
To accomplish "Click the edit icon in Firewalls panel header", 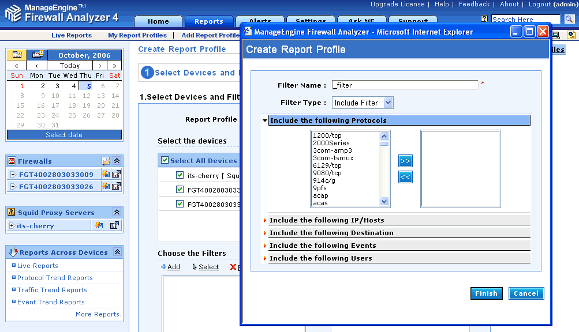I will pyautogui.click(x=106, y=161).
